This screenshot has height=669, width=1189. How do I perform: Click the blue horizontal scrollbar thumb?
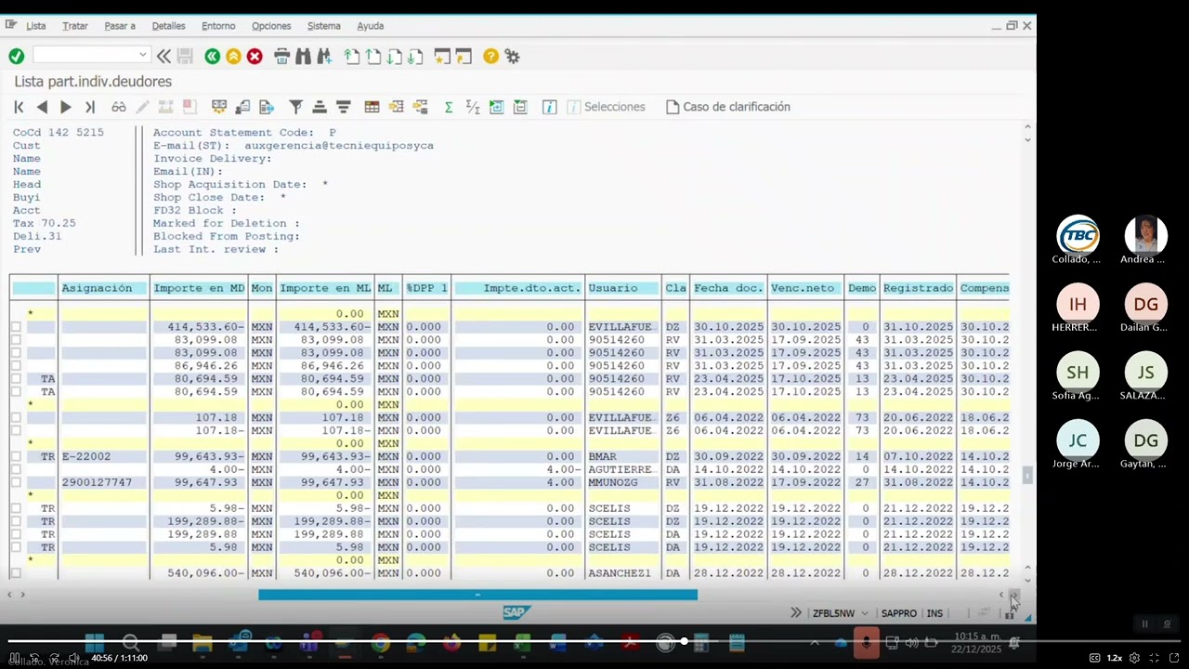(x=477, y=595)
